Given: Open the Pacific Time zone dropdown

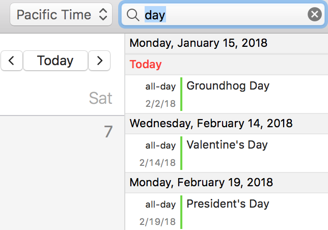Looking at the screenshot, I should [x=62, y=15].
